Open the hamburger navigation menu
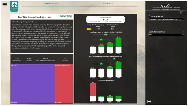The width and height of the screenshot is (188, 106). (x=5, y=5)
